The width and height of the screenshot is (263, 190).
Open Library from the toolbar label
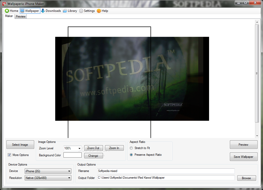[72, 11]
